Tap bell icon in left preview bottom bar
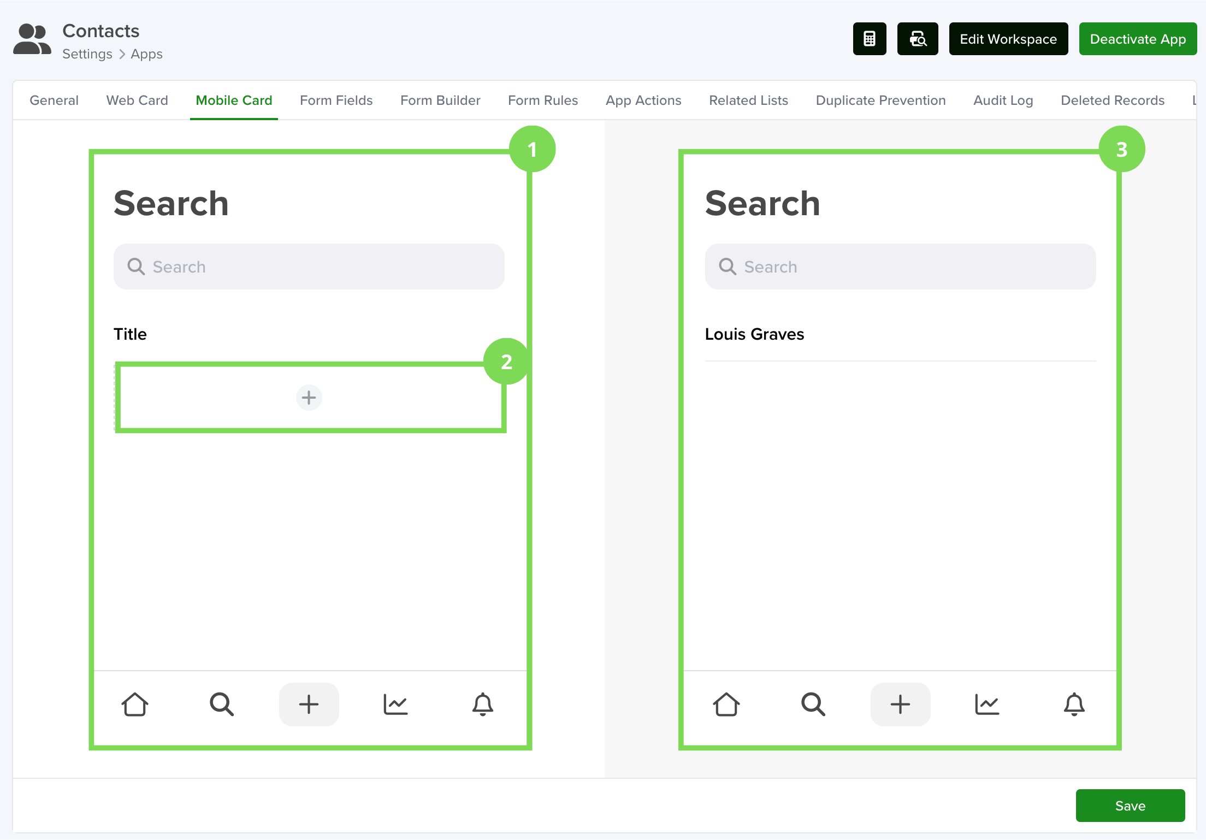 tap(483, 704)
